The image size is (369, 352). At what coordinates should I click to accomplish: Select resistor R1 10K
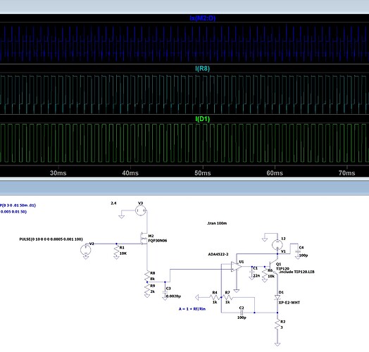(x=116, y=252)
